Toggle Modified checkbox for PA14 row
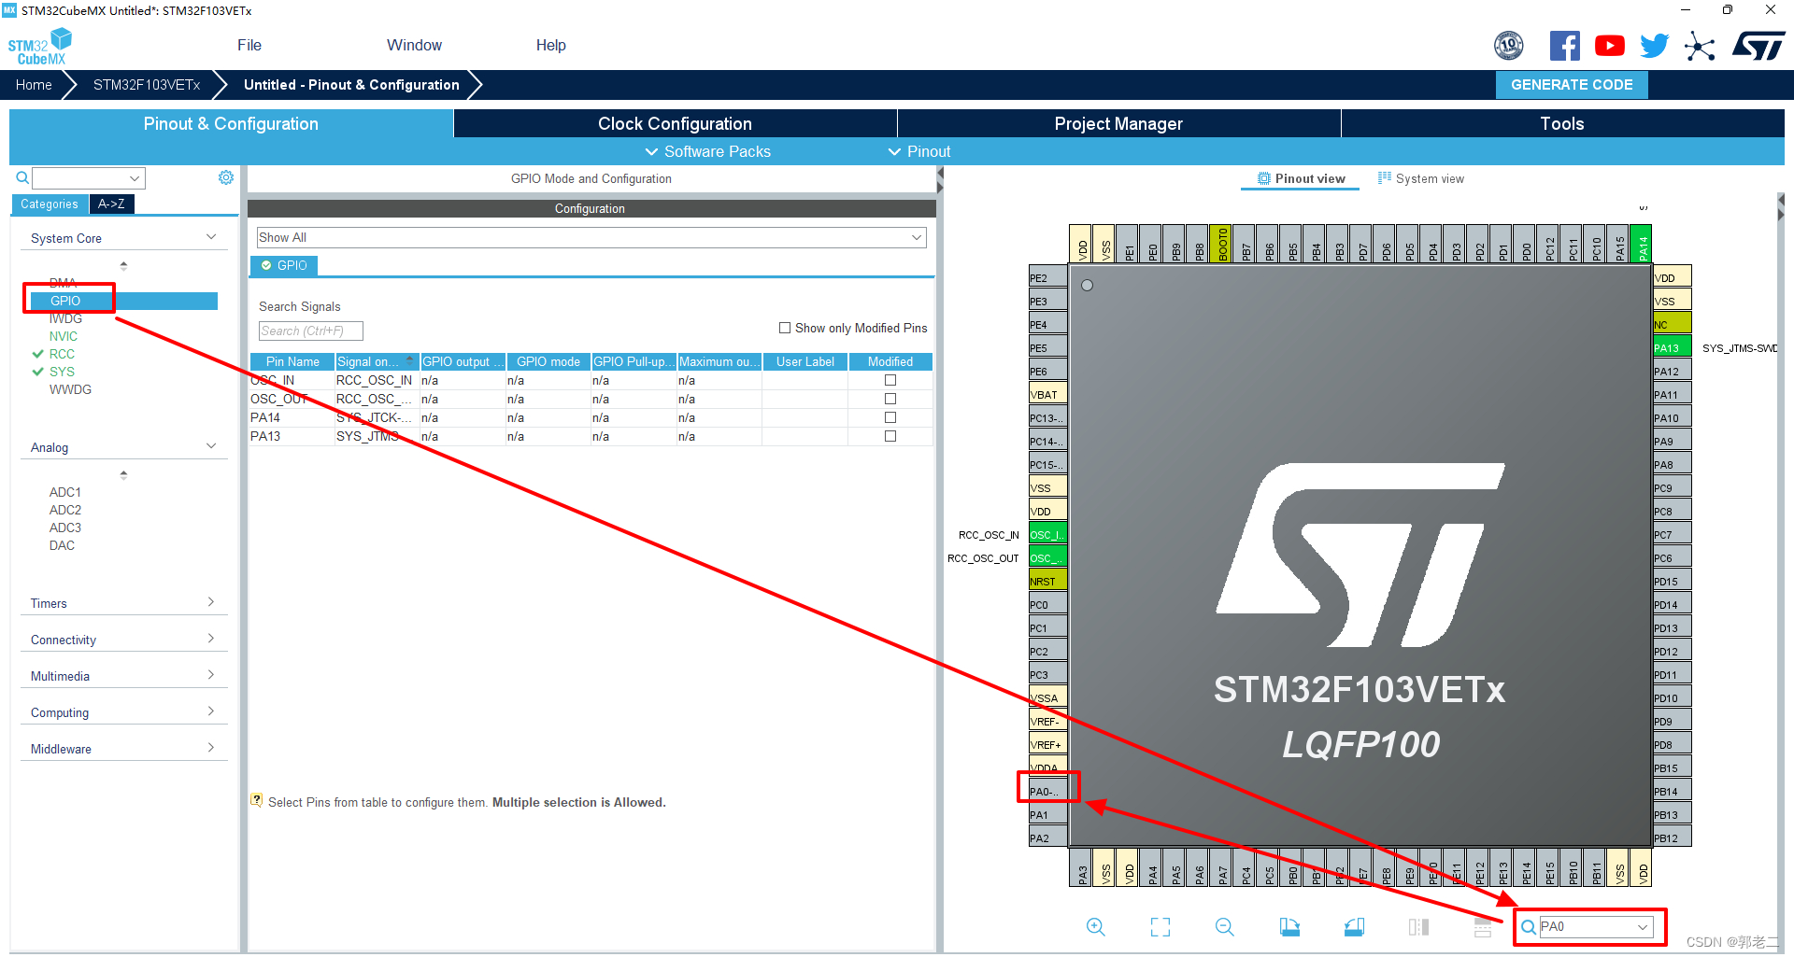The height and width of the screenshot is (957, 1794). (x=890, y=417)
